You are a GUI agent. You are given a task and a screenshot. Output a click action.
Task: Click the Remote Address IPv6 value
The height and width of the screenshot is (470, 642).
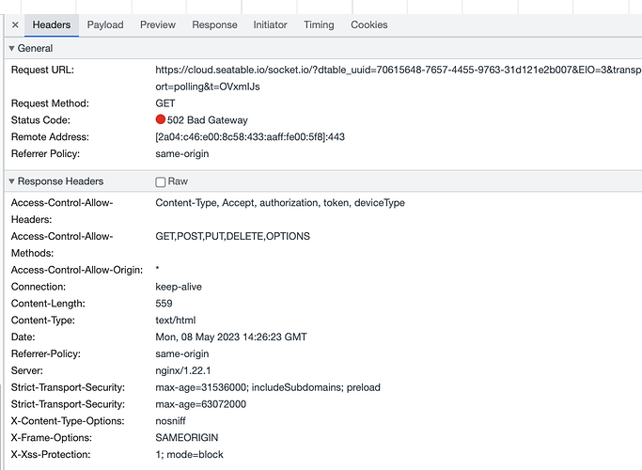[250, 136]
